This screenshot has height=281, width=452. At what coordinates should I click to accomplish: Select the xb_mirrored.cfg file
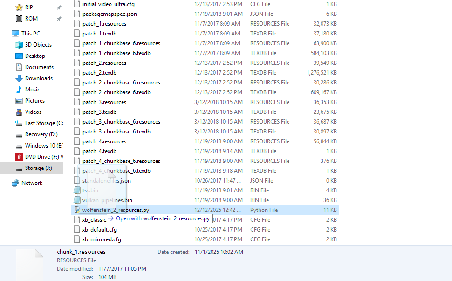pos(102,239)
